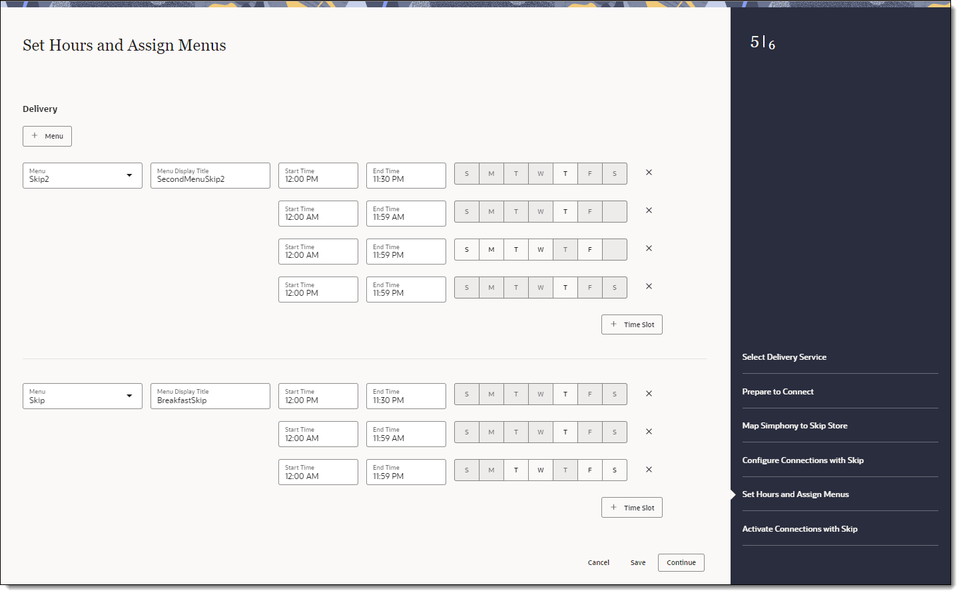Toggle Saturday for Skip2 slot ending 11:30 PM
961x595 pixels.
[615, 174]
